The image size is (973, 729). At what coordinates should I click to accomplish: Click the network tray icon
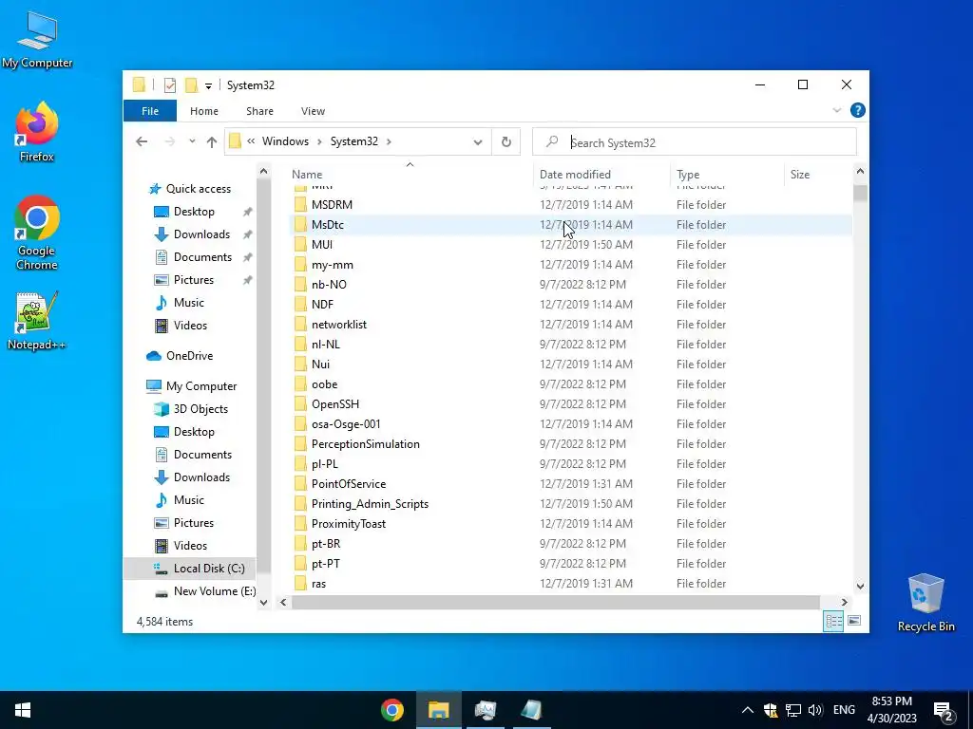pos(793,710)
